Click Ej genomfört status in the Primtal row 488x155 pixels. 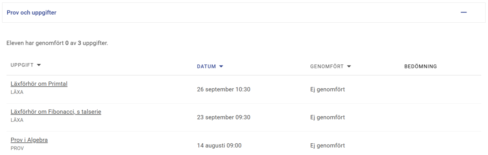pos(327,89)
